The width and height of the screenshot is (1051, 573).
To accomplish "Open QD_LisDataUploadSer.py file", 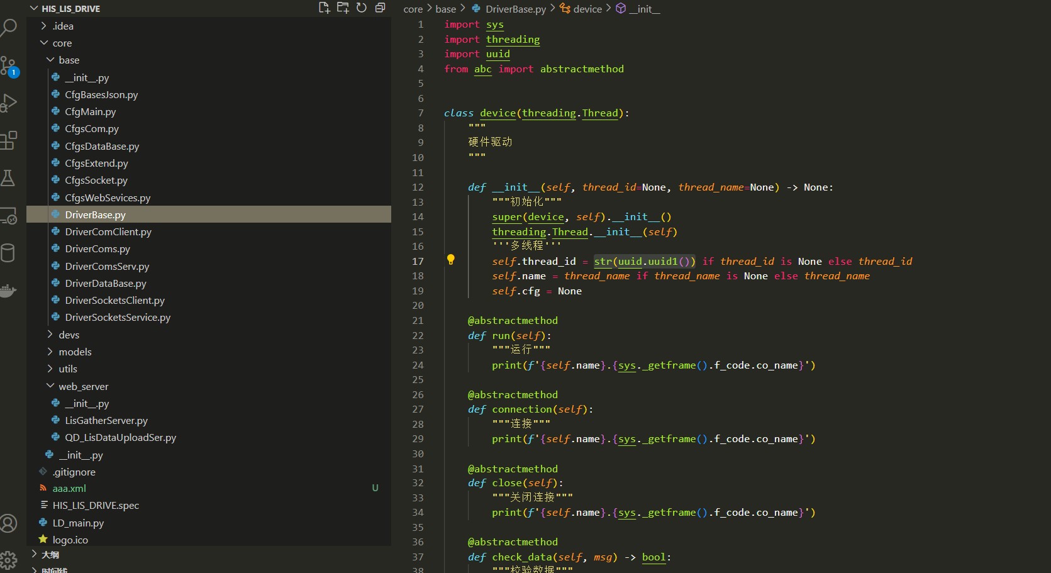I will click(120, 437).
